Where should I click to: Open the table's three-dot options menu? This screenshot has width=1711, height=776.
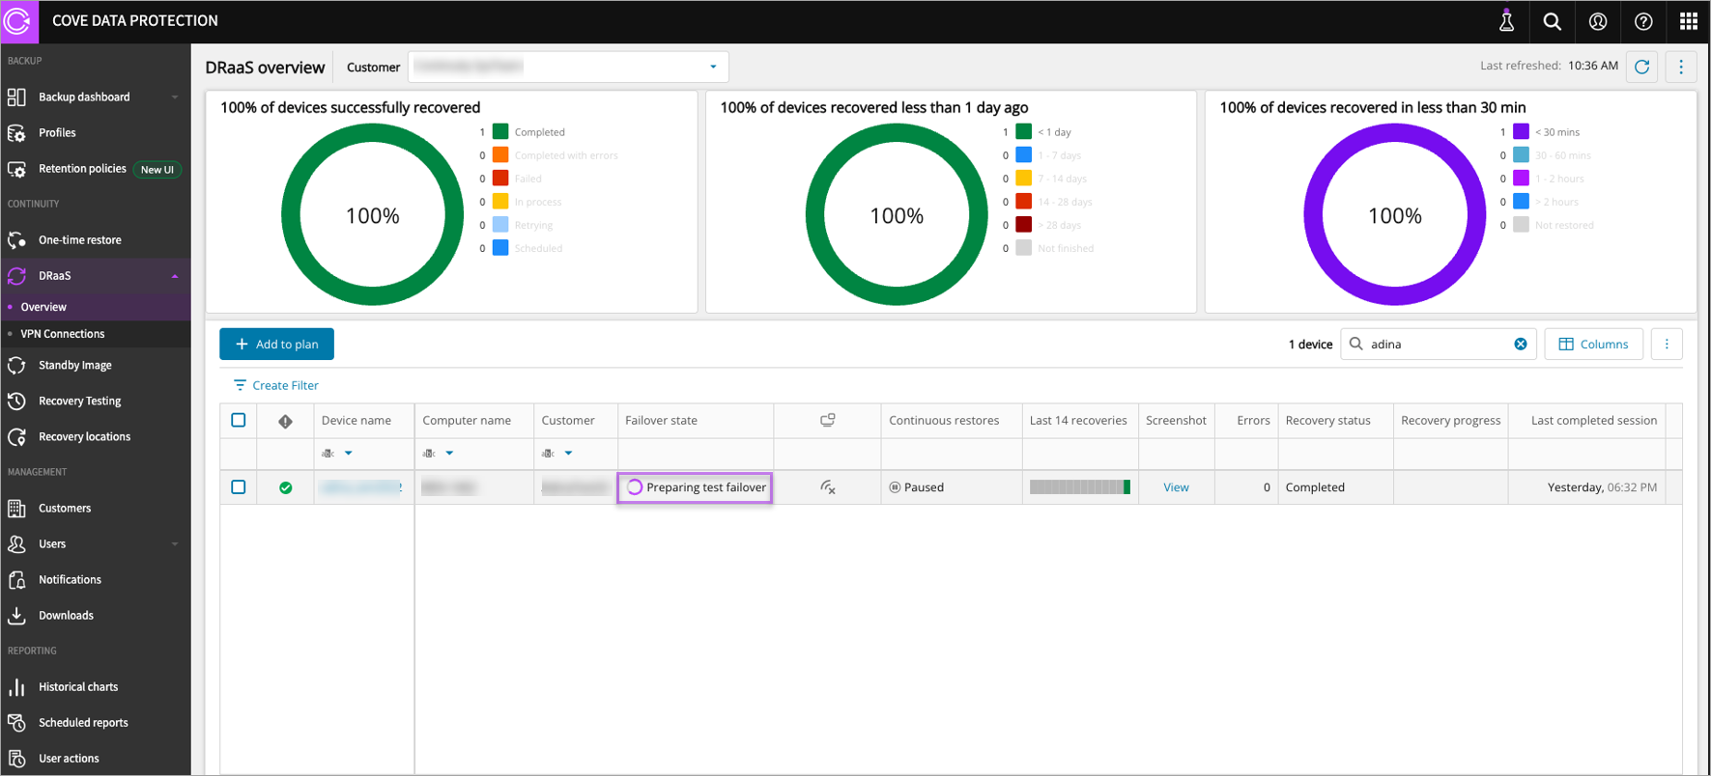[x=1667, y=345]
